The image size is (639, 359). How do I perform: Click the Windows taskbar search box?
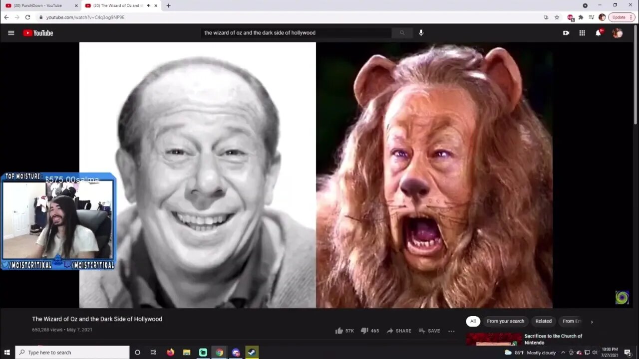tap(72, 353)
